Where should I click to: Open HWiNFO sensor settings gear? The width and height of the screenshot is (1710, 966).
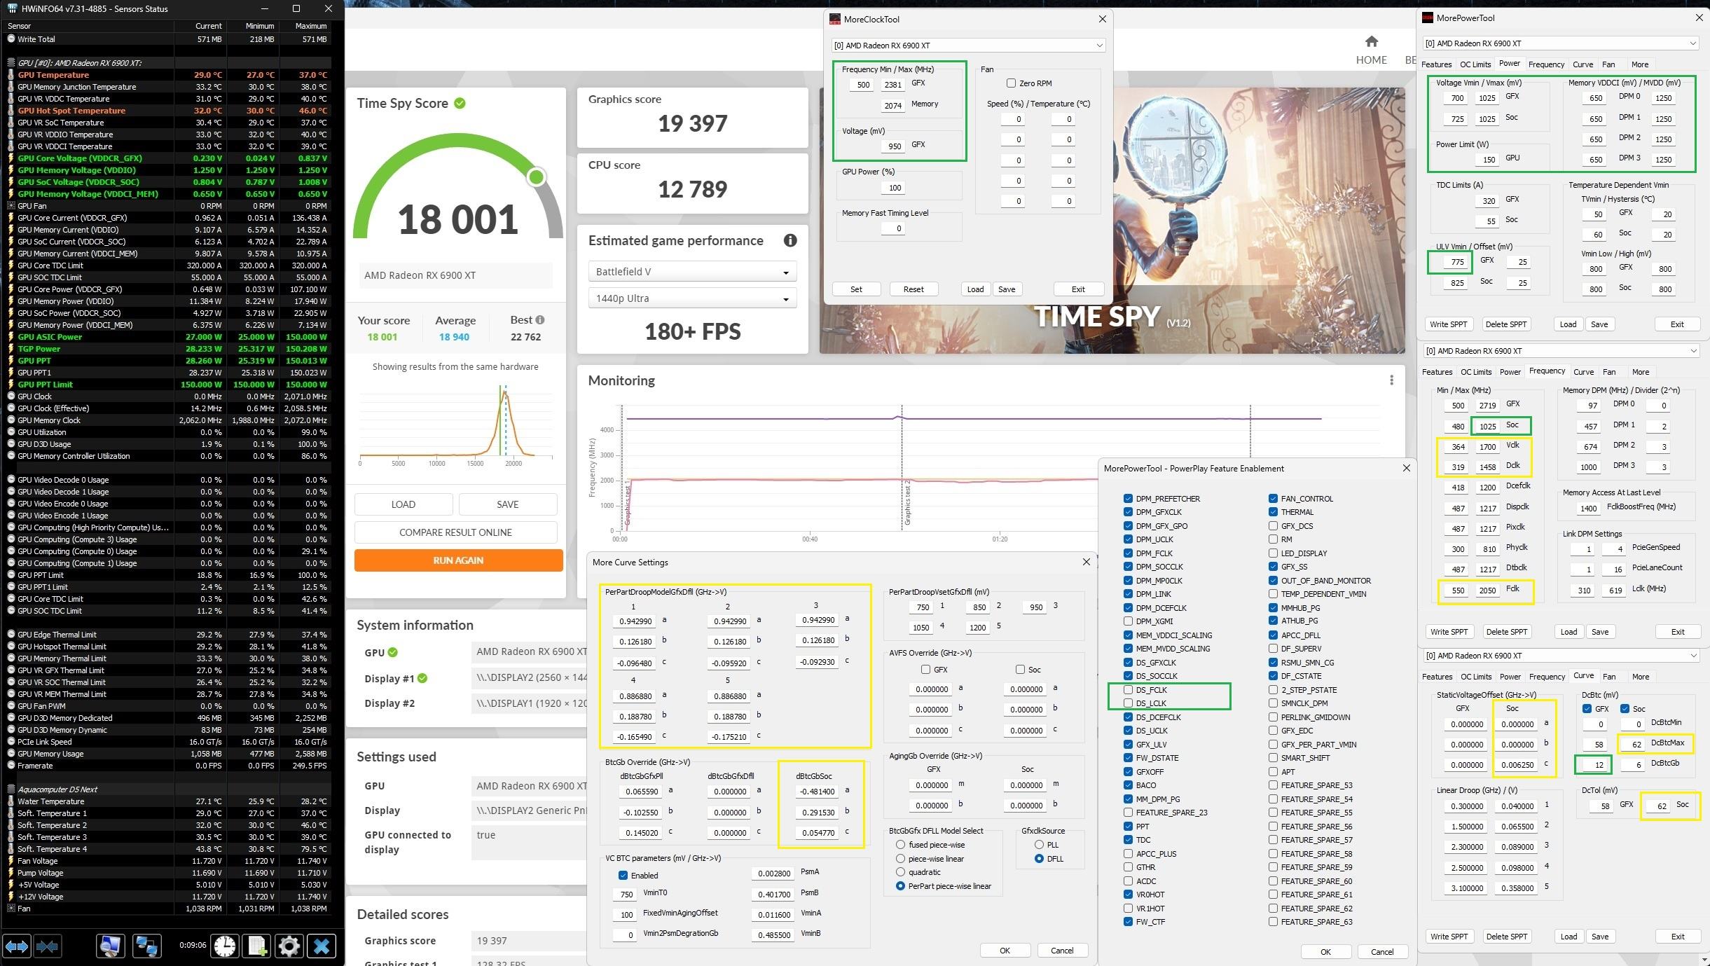point(289,946)
